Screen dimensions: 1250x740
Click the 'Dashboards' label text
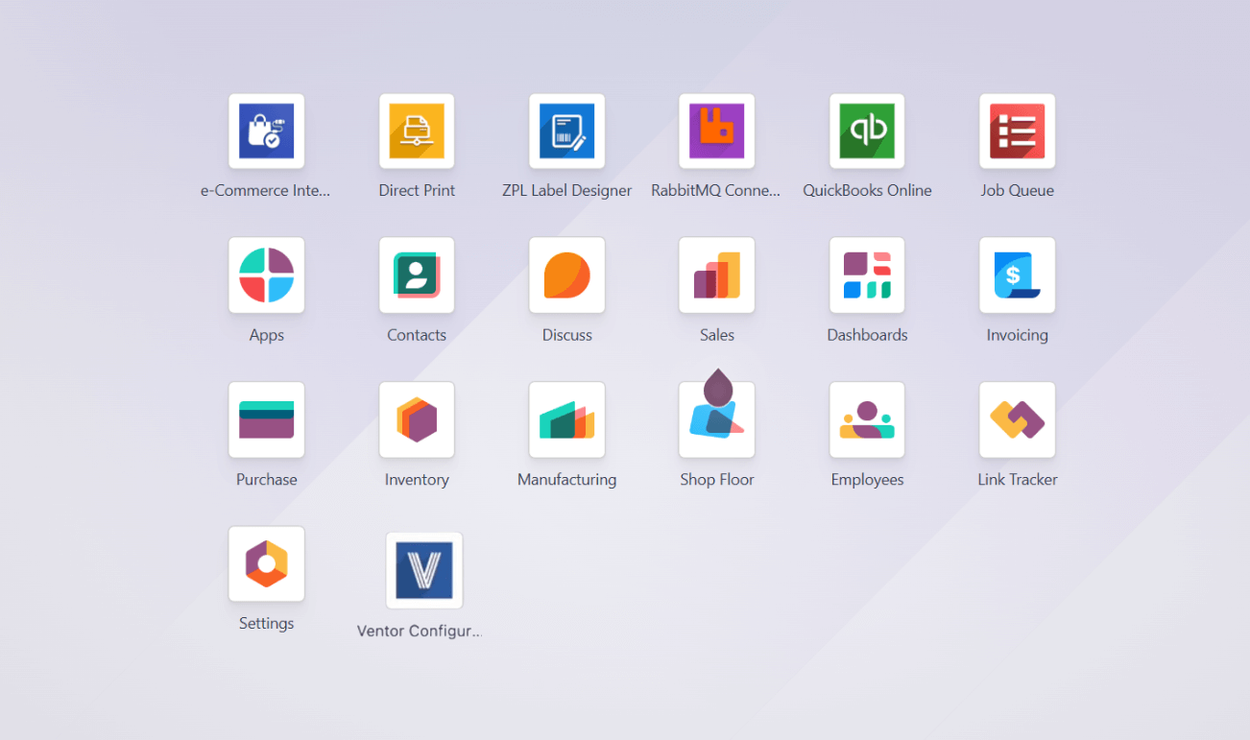point(867,335)
